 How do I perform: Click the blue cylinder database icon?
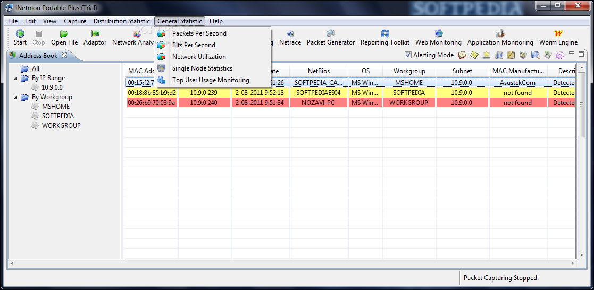(499, 55)
